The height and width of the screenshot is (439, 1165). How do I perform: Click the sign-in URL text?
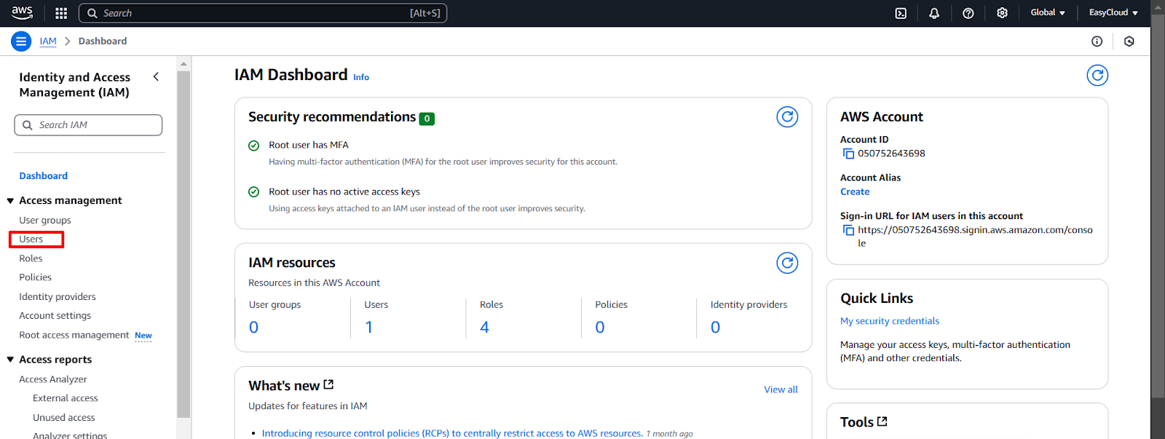point(975,237)
